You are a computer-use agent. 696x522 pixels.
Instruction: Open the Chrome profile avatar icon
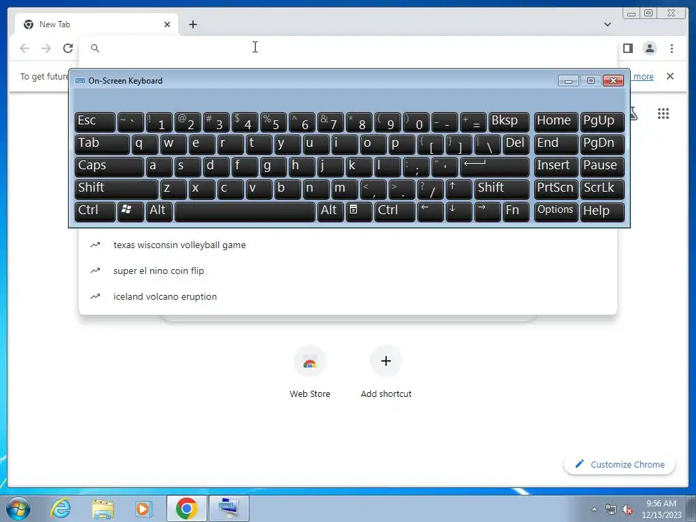click(x=649, y=48)
